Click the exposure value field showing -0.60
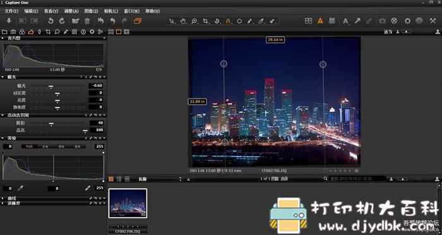Screen dimensions: 442x235 point(96,85)
